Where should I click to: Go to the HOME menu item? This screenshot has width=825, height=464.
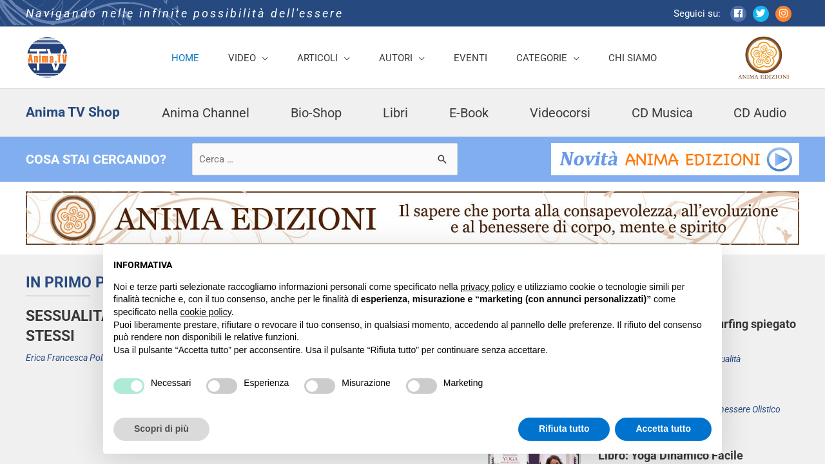pyautogui.click(x=185, y=58)
